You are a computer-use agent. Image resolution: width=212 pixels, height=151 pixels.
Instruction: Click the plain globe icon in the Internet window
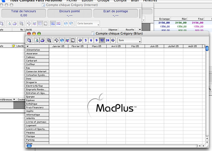tap(66, 23)
